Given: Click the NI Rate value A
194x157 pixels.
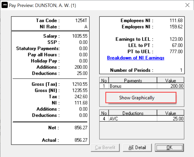Looking at the screenshot, I should (86, 27).
